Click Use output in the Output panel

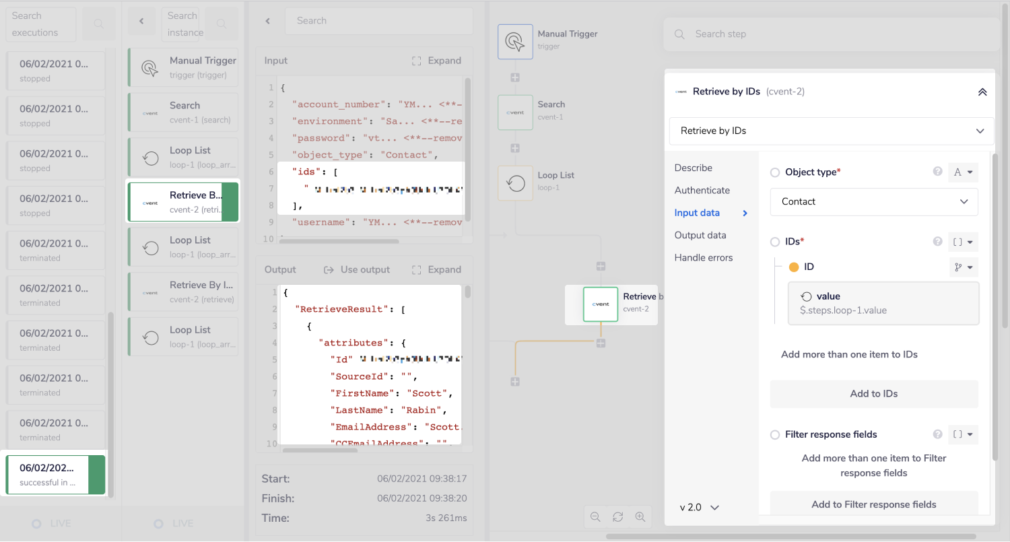[x=357, y=269]
